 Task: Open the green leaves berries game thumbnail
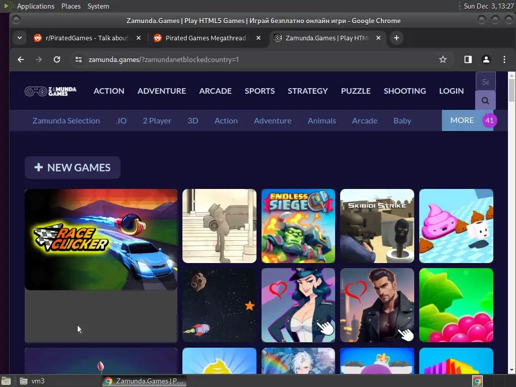tap(456, 305)
